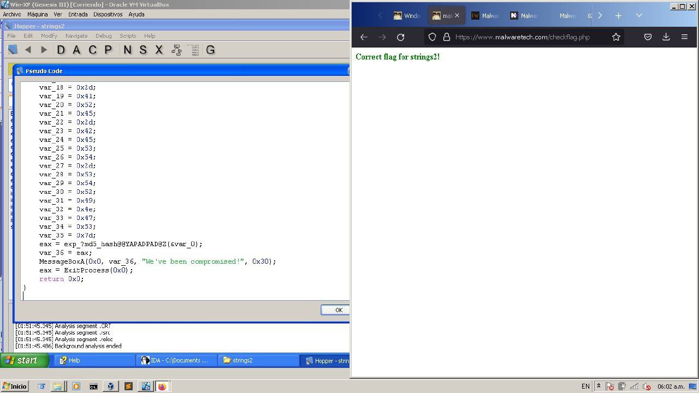Open the Modify menu in Hopper
The image size is (699, 393).
49,35
